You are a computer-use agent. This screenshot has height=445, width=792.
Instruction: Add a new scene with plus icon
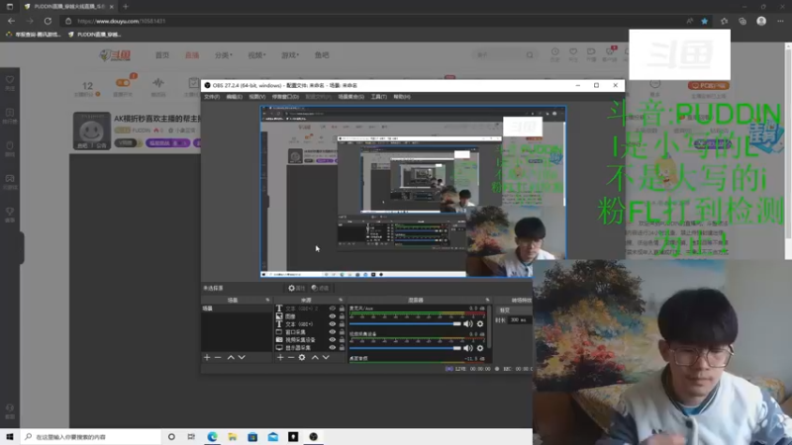pyautogui.click(x=207, y=357)
